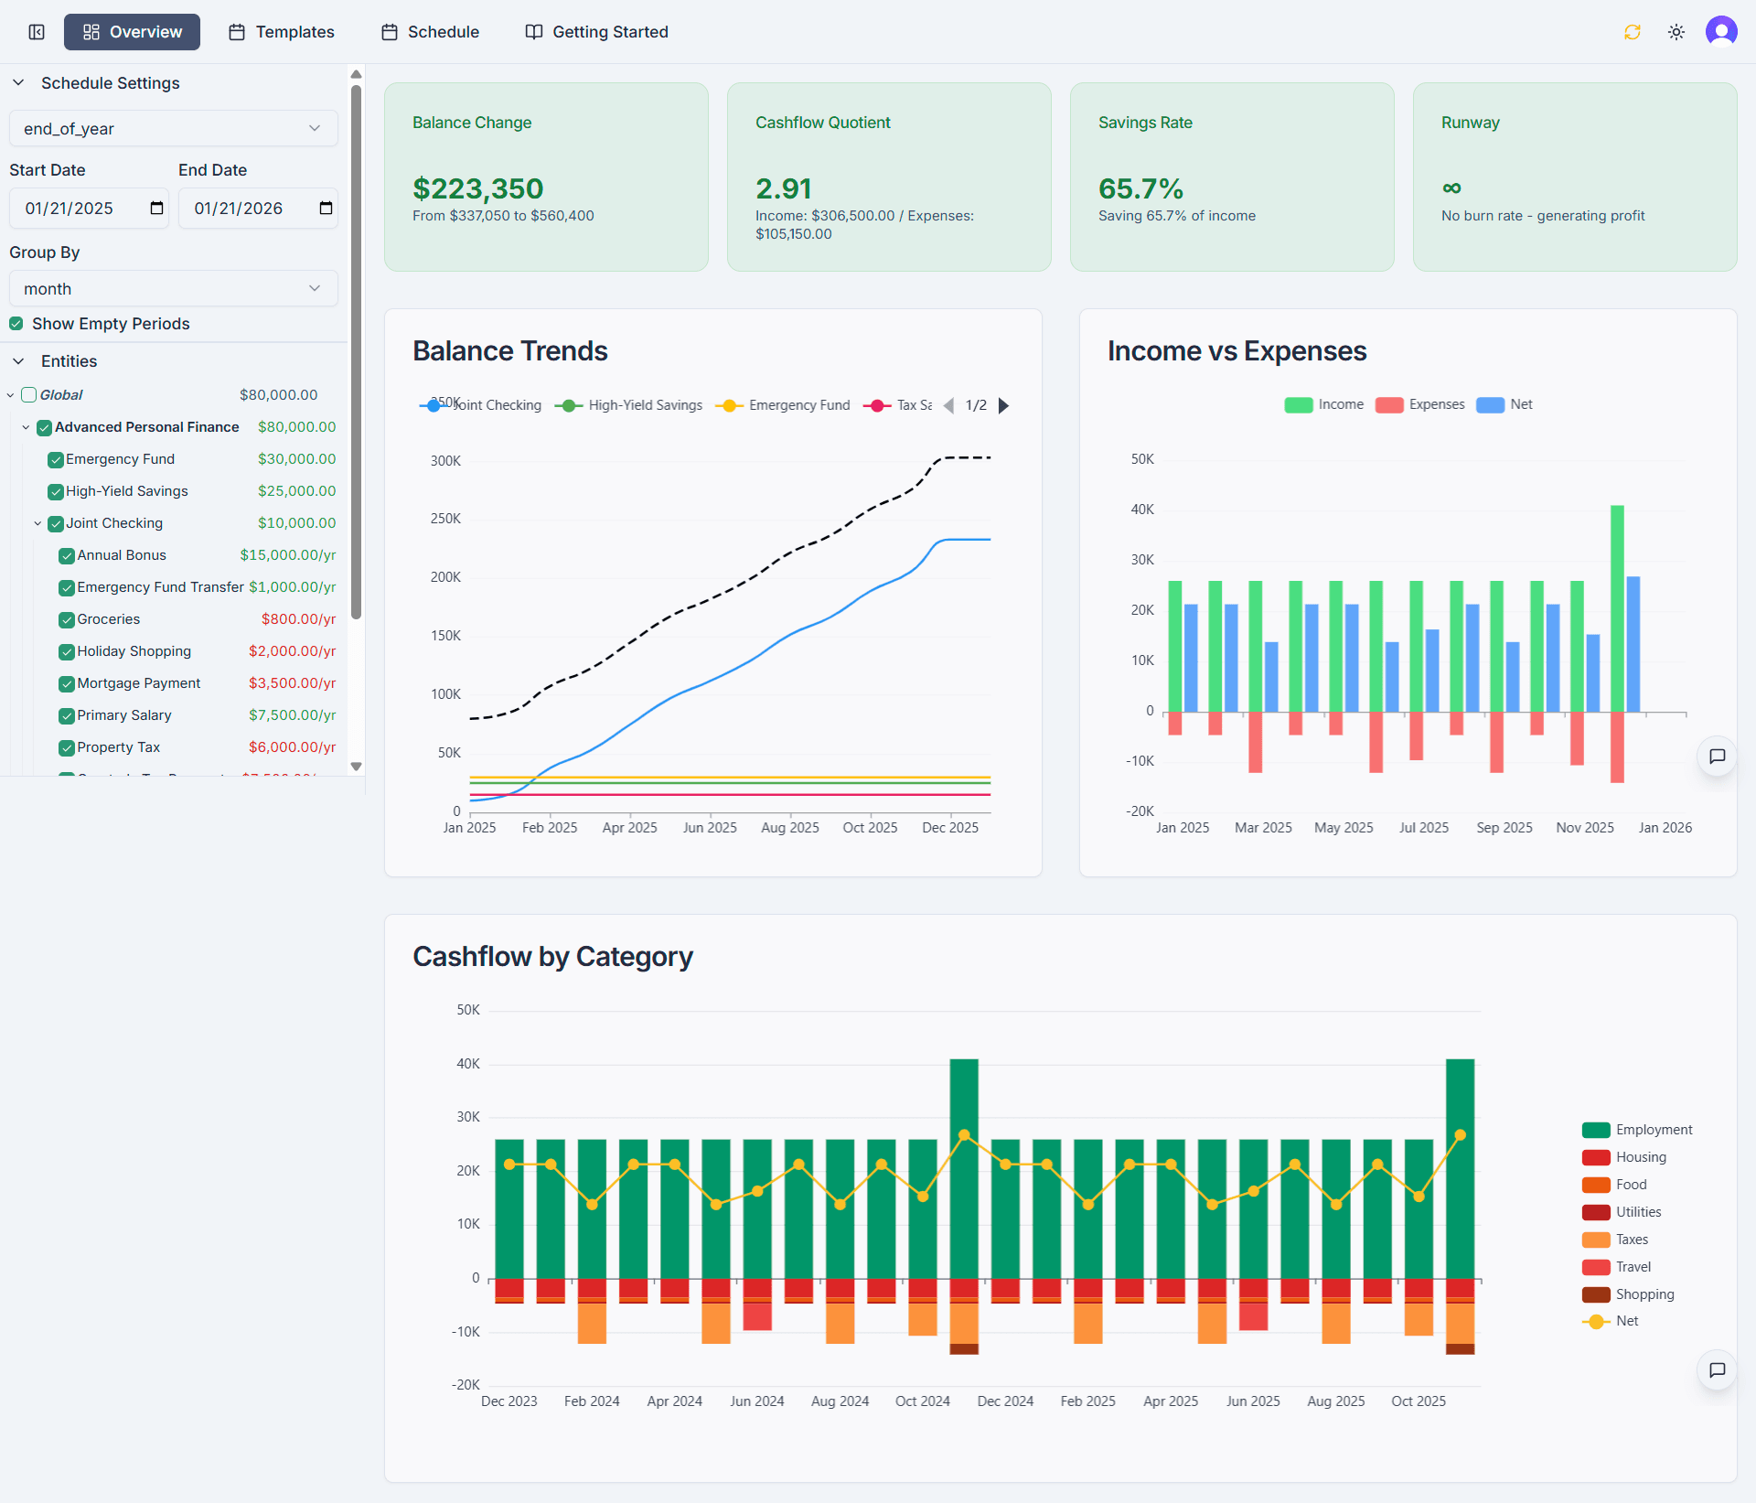The width and height of the screenshot is (1756, 1503).
Task: Open the end_of_year schedule dropdown
Action: [x=173, y=129]
